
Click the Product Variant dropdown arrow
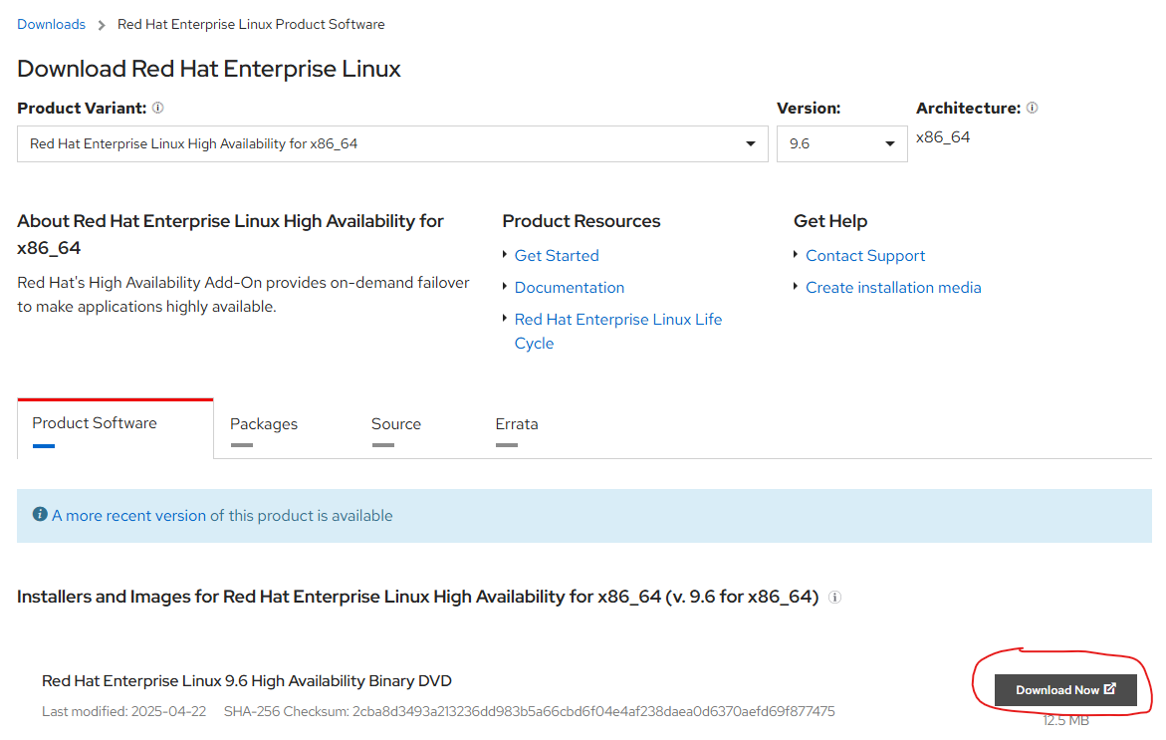[751, 143]
